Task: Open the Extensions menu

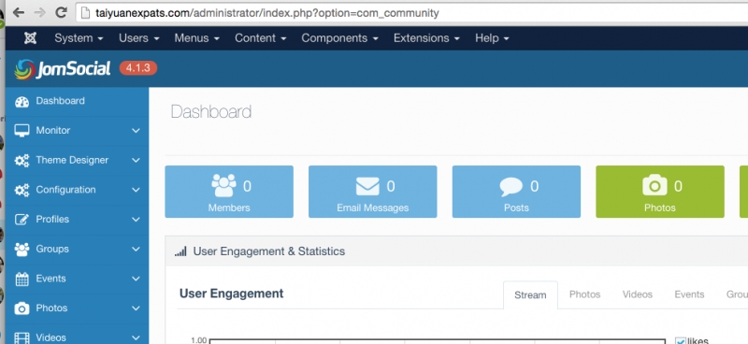Action: tap(426, 38)
